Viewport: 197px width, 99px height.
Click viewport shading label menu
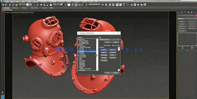[x=29, y=13]
